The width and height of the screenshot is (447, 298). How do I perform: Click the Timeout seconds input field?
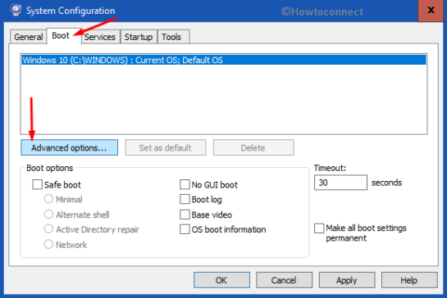[340, 183]
